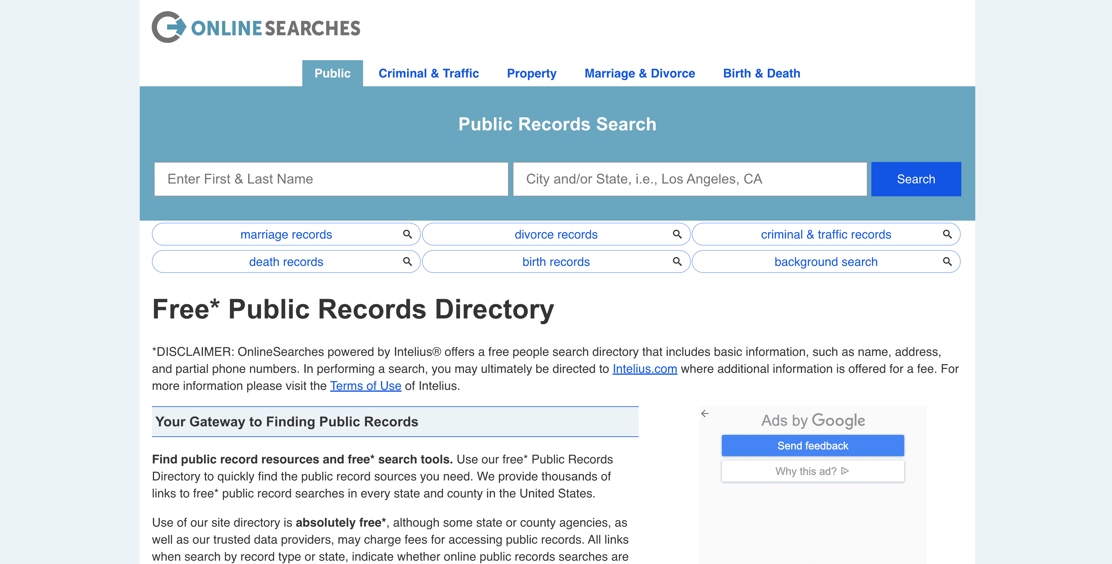The image size is (1112, 564).
Task: Click magnifier icon beside criminal & traffic records
Action: click(947, 234)
